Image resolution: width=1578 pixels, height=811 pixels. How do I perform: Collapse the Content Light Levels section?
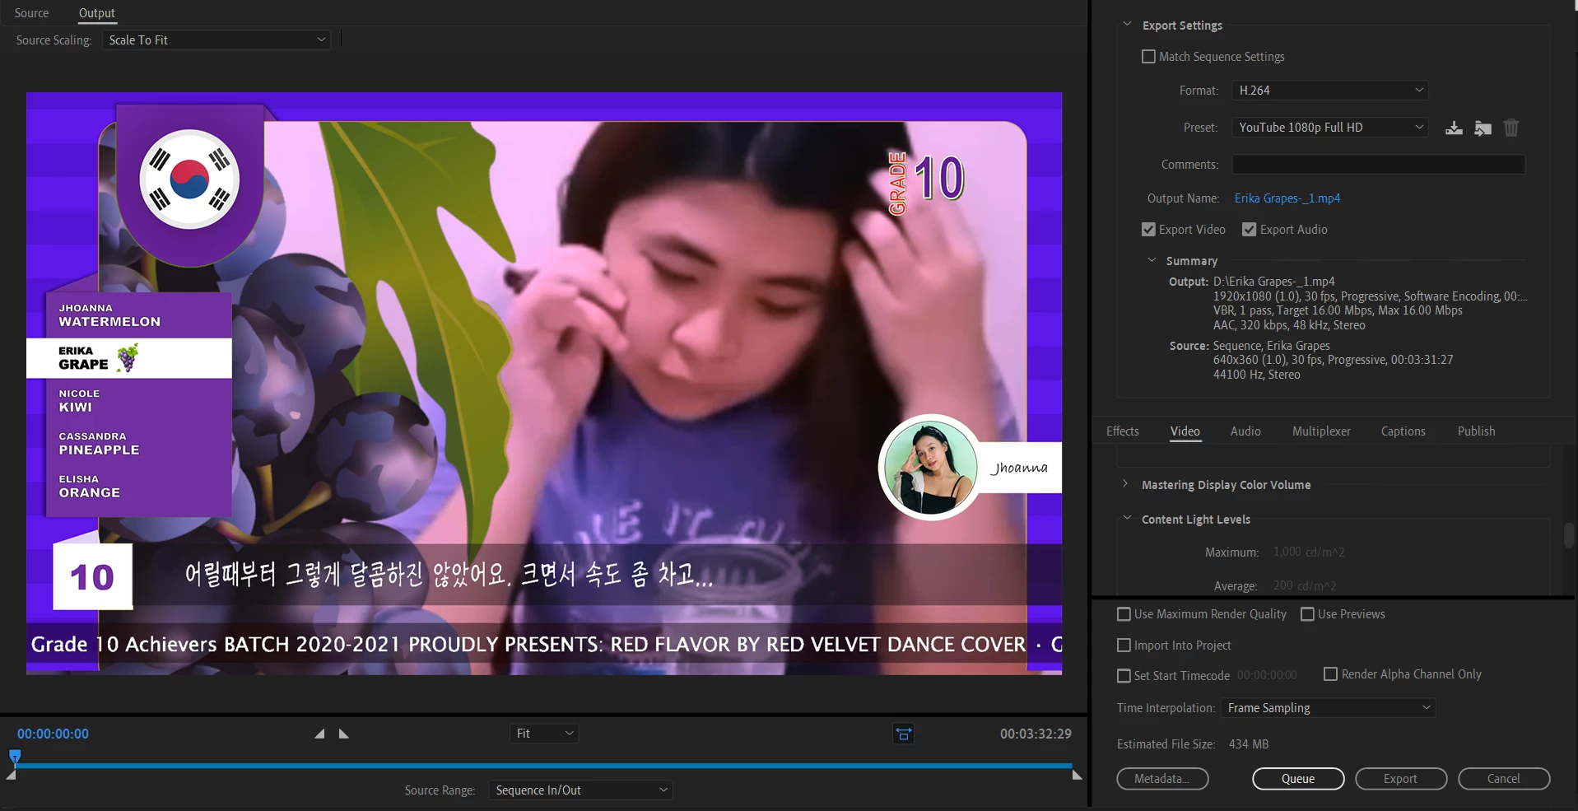[1127, 519]
